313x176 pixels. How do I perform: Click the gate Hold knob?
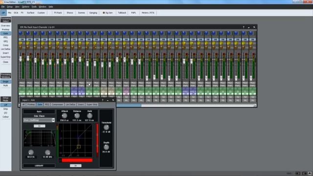point(89,115)
